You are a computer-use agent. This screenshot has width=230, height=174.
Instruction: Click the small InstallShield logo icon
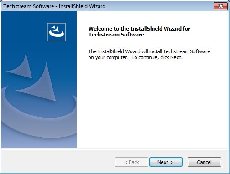click(x=57, y=32)
